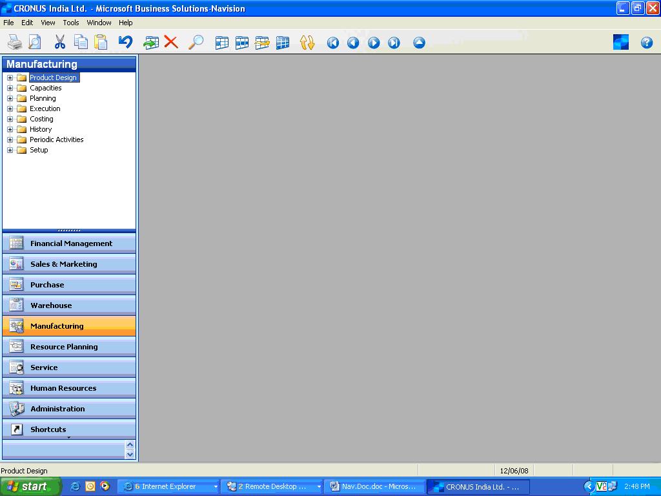Go to Previous record button

pos(353,43)
